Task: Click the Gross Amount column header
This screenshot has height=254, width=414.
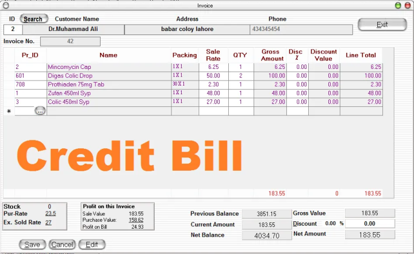Action: (x=270, y=55)
